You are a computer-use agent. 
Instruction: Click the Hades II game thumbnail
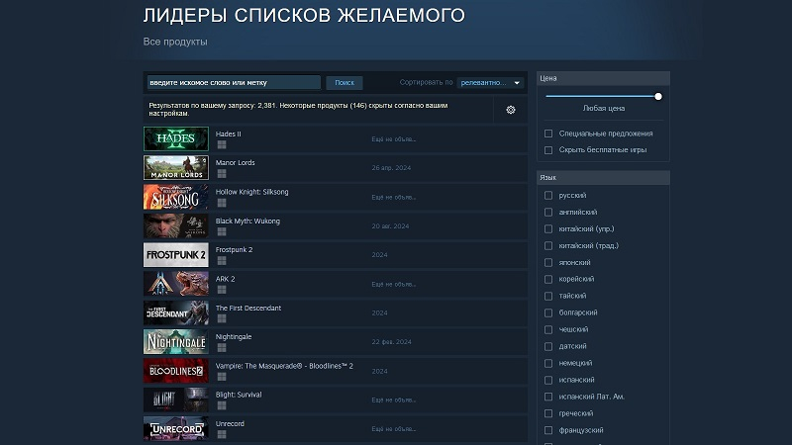175,139
